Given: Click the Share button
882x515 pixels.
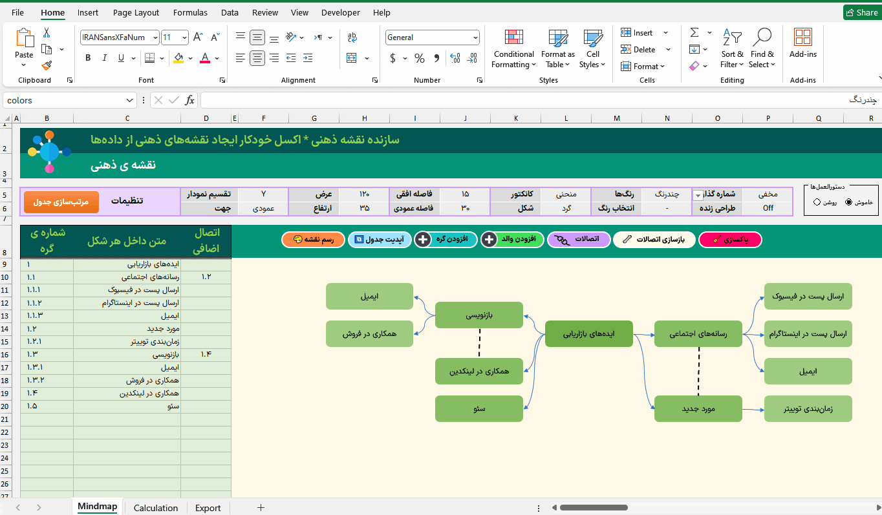Looking at the screenshot, I should (x=861, y=12).
